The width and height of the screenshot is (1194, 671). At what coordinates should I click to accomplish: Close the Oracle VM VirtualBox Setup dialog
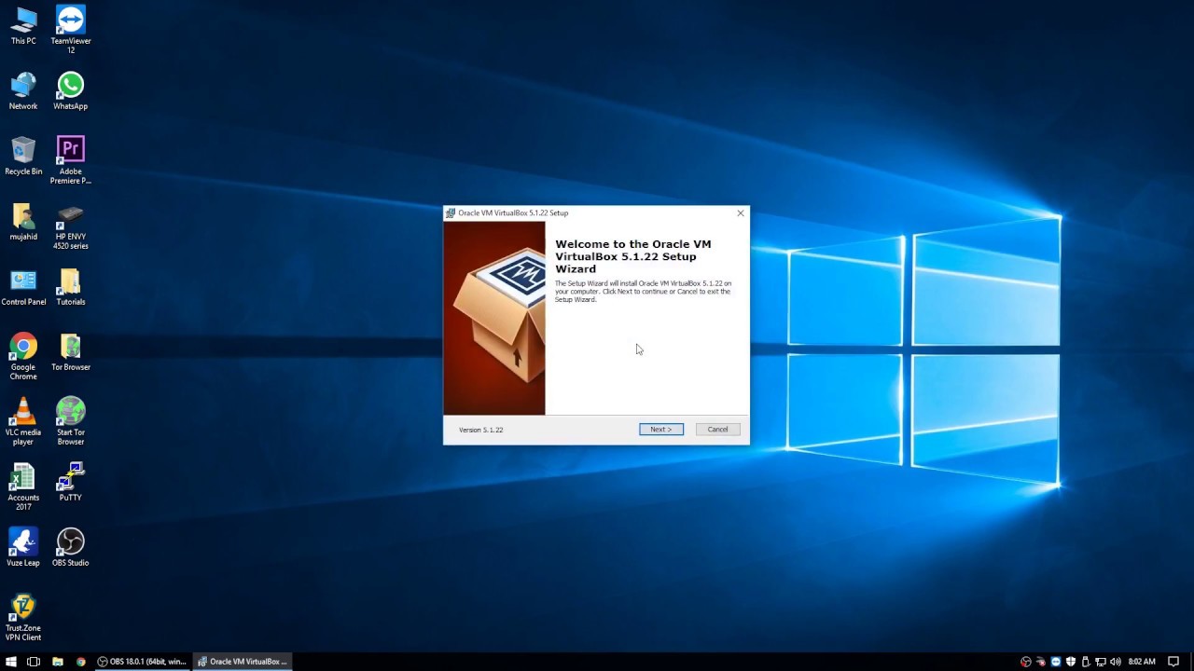741,213
